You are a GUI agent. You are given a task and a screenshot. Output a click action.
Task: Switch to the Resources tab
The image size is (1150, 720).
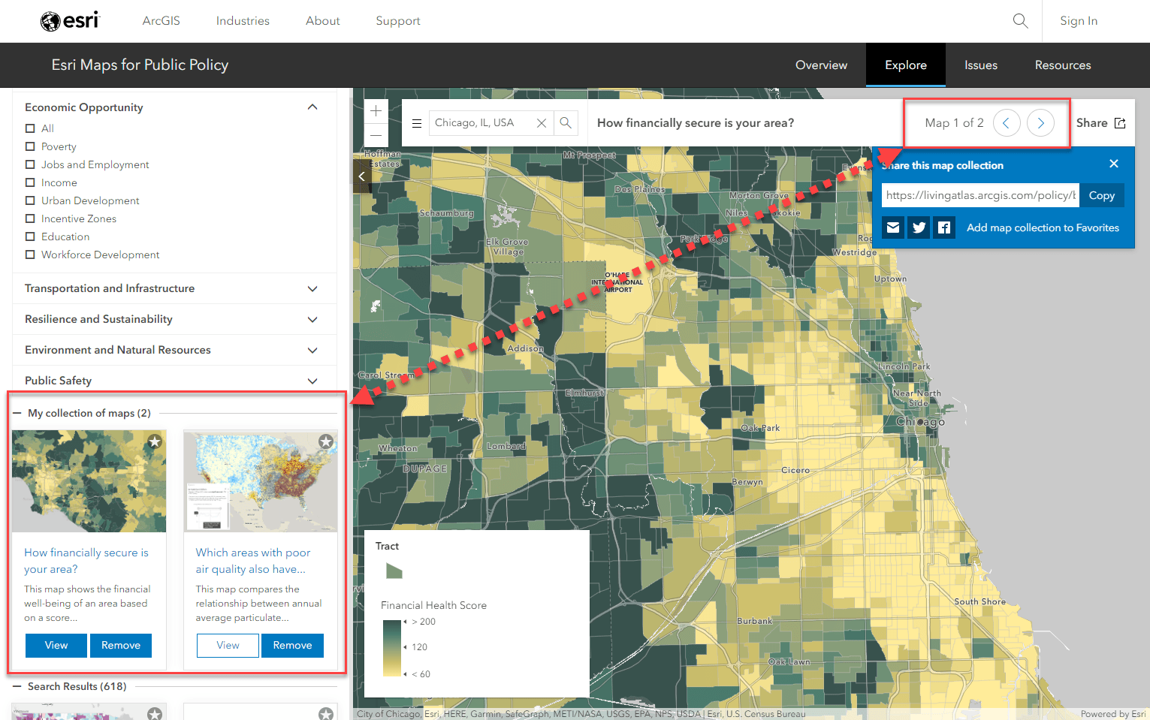pyautogui.click(x=1063, y=65)
